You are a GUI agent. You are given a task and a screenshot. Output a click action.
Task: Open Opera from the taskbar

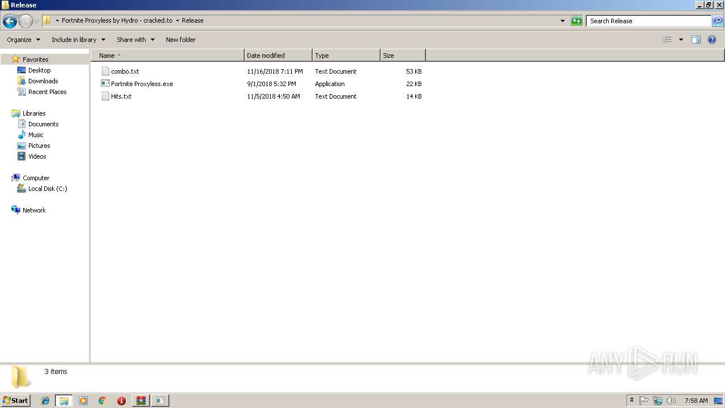(121, 401)
